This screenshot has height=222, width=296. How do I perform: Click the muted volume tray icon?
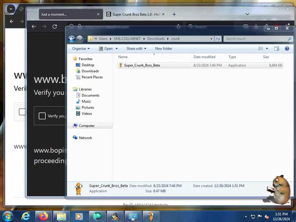[x=267, y=217]
